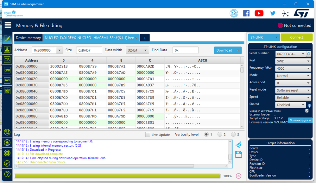Open the ST community network icon
Image resolution: width=316 pixels, height=183 pixels.
tap(285, 14)
